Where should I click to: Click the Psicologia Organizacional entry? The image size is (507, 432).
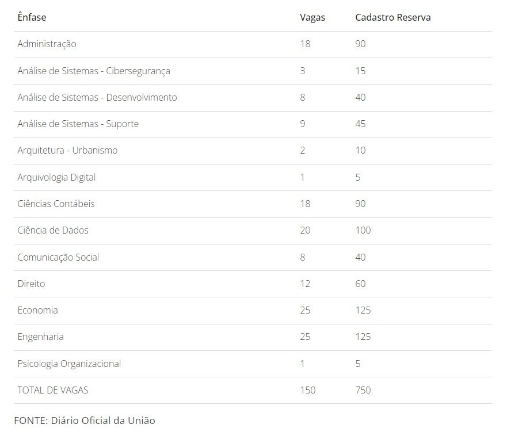pos(69,364)
